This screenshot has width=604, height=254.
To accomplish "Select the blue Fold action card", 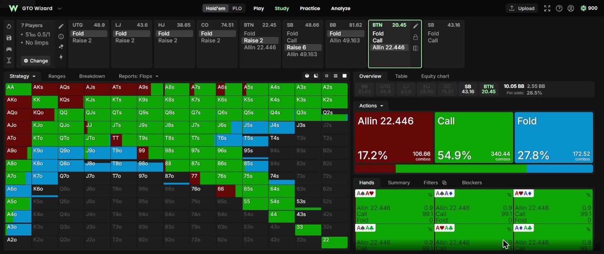I will (554, 137).
